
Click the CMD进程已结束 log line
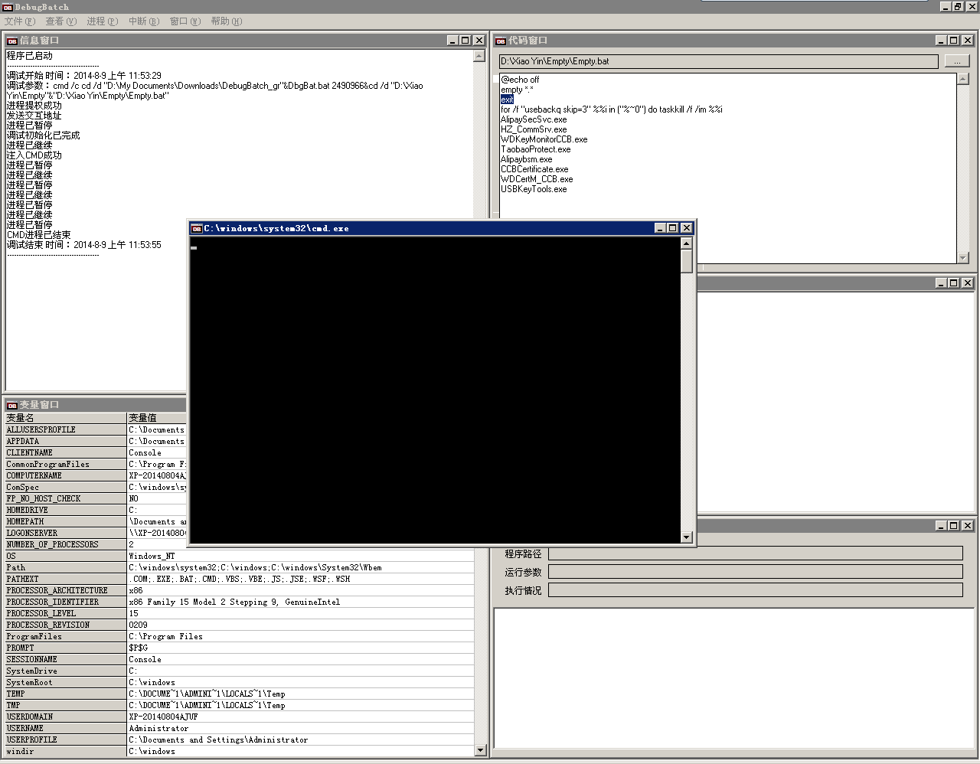pos(39,235)
